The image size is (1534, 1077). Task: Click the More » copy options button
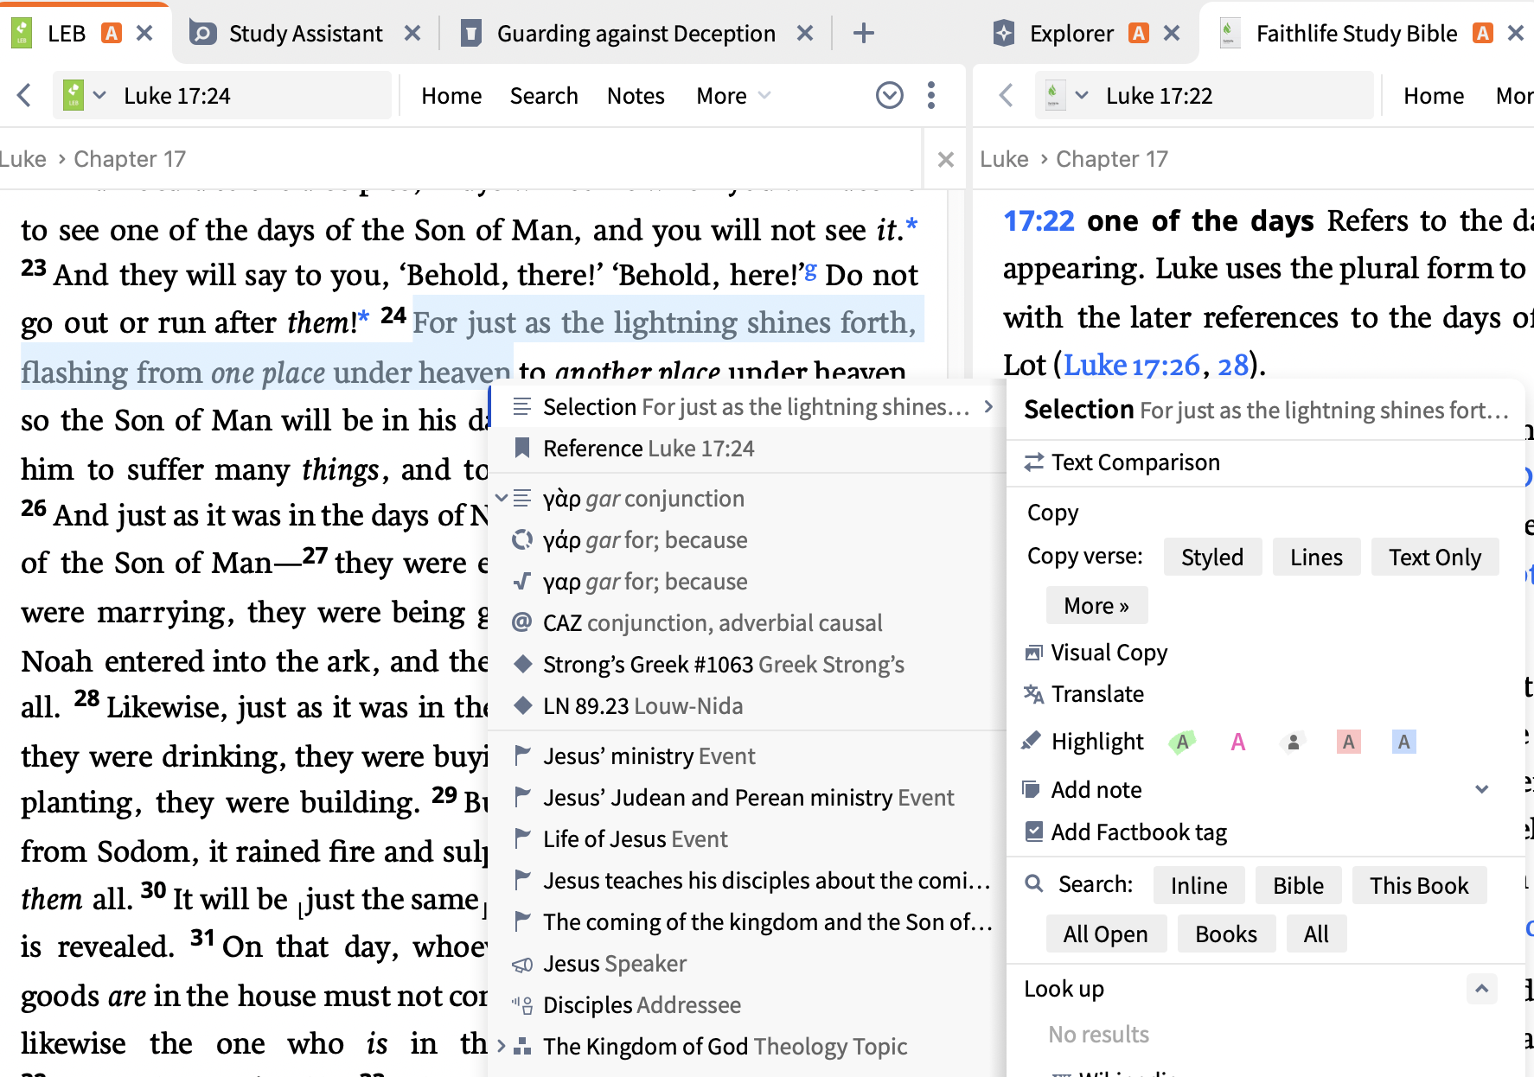1096,605
